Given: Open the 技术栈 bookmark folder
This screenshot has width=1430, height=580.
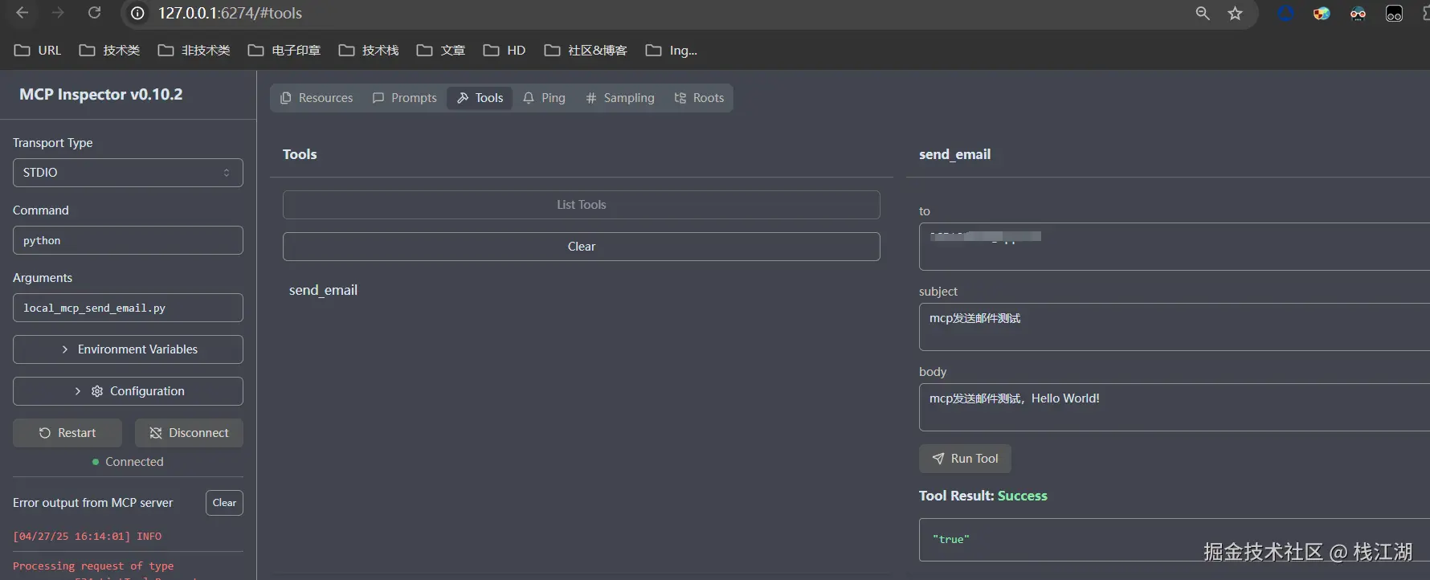Looking at the screenshot, I should 369,50.
